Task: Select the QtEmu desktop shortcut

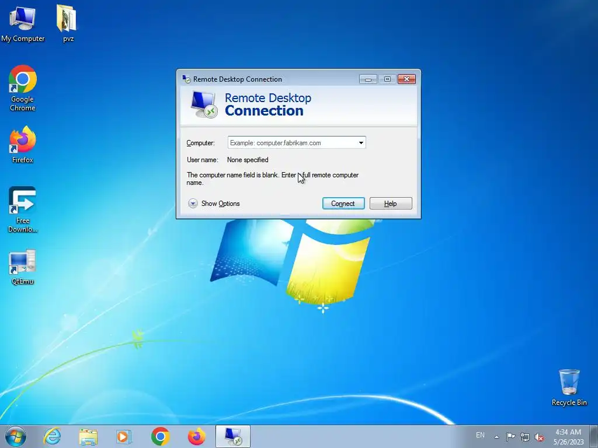Action: point(23,267)
